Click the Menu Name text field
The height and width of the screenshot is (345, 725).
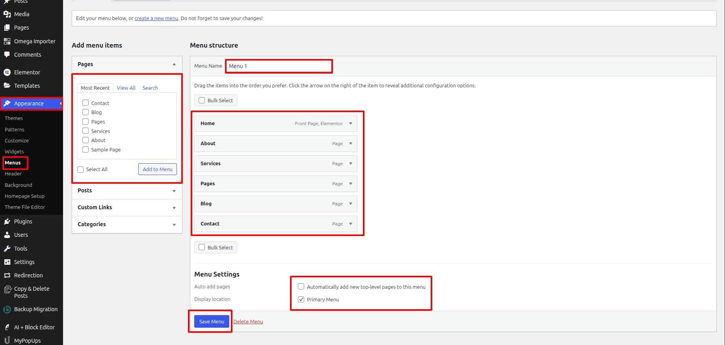pos(279,66)
